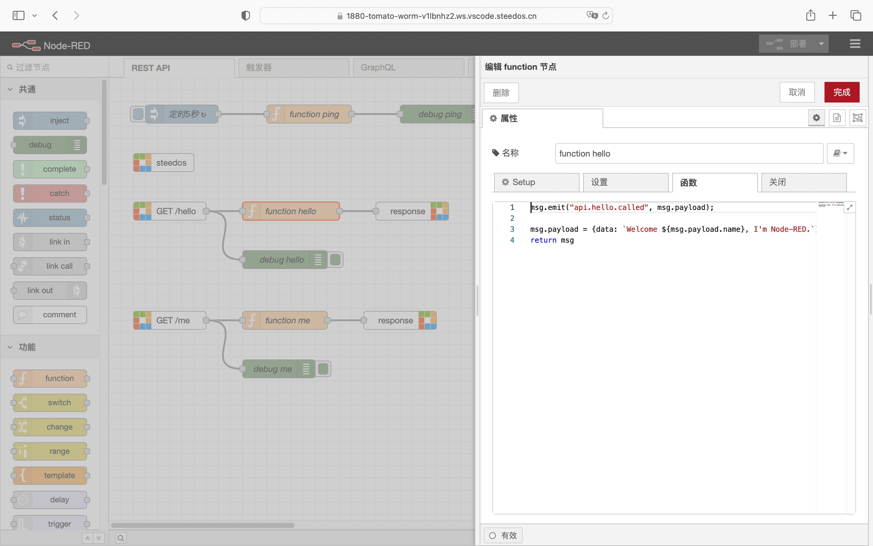The height and width of the screenshot is (546, 873).
Task: Select the link out palette node
Action: tap(50, 290)
